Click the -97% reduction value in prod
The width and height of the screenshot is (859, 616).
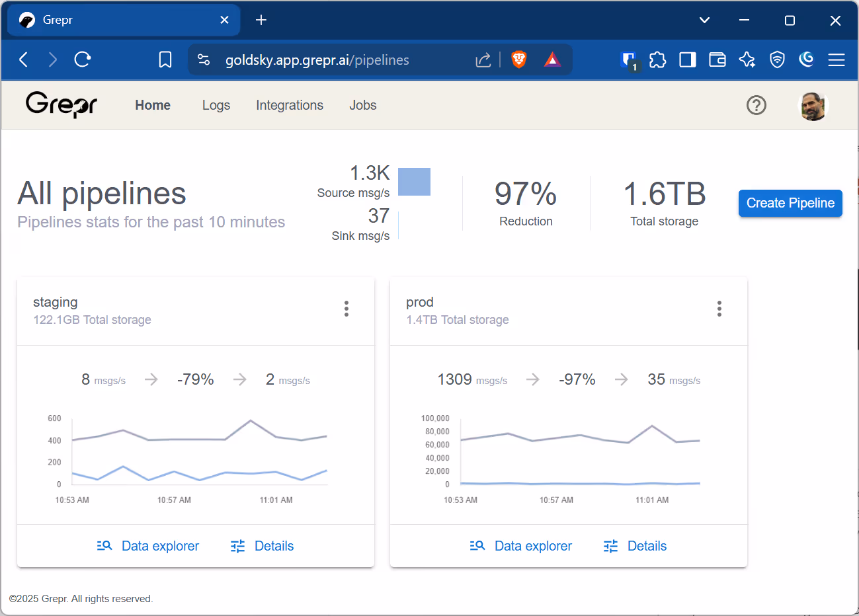tap(577, 379)
